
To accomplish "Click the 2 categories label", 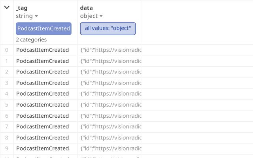I will [31, 39].
